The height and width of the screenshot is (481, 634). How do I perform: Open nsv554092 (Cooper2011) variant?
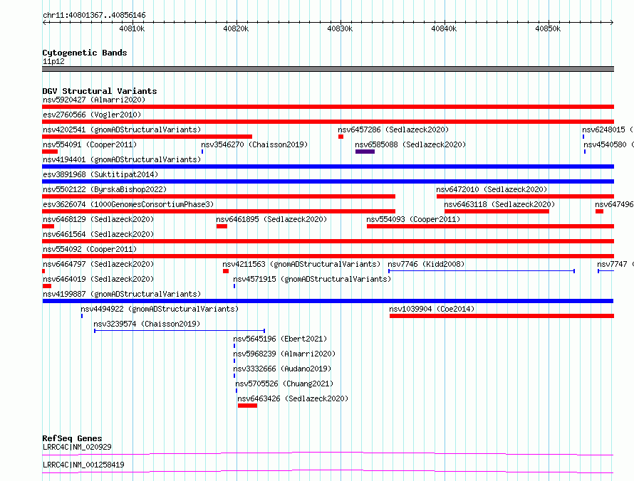coord(90,249)
